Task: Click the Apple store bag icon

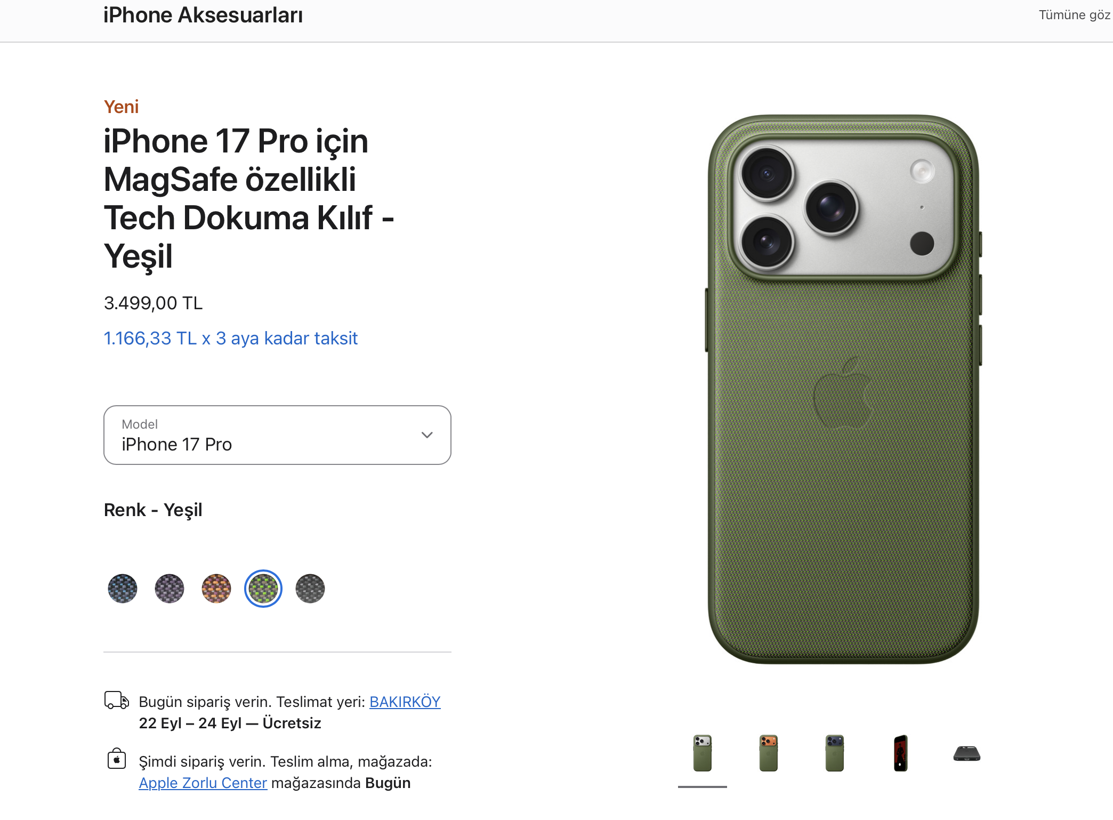Action: (116, 759)
